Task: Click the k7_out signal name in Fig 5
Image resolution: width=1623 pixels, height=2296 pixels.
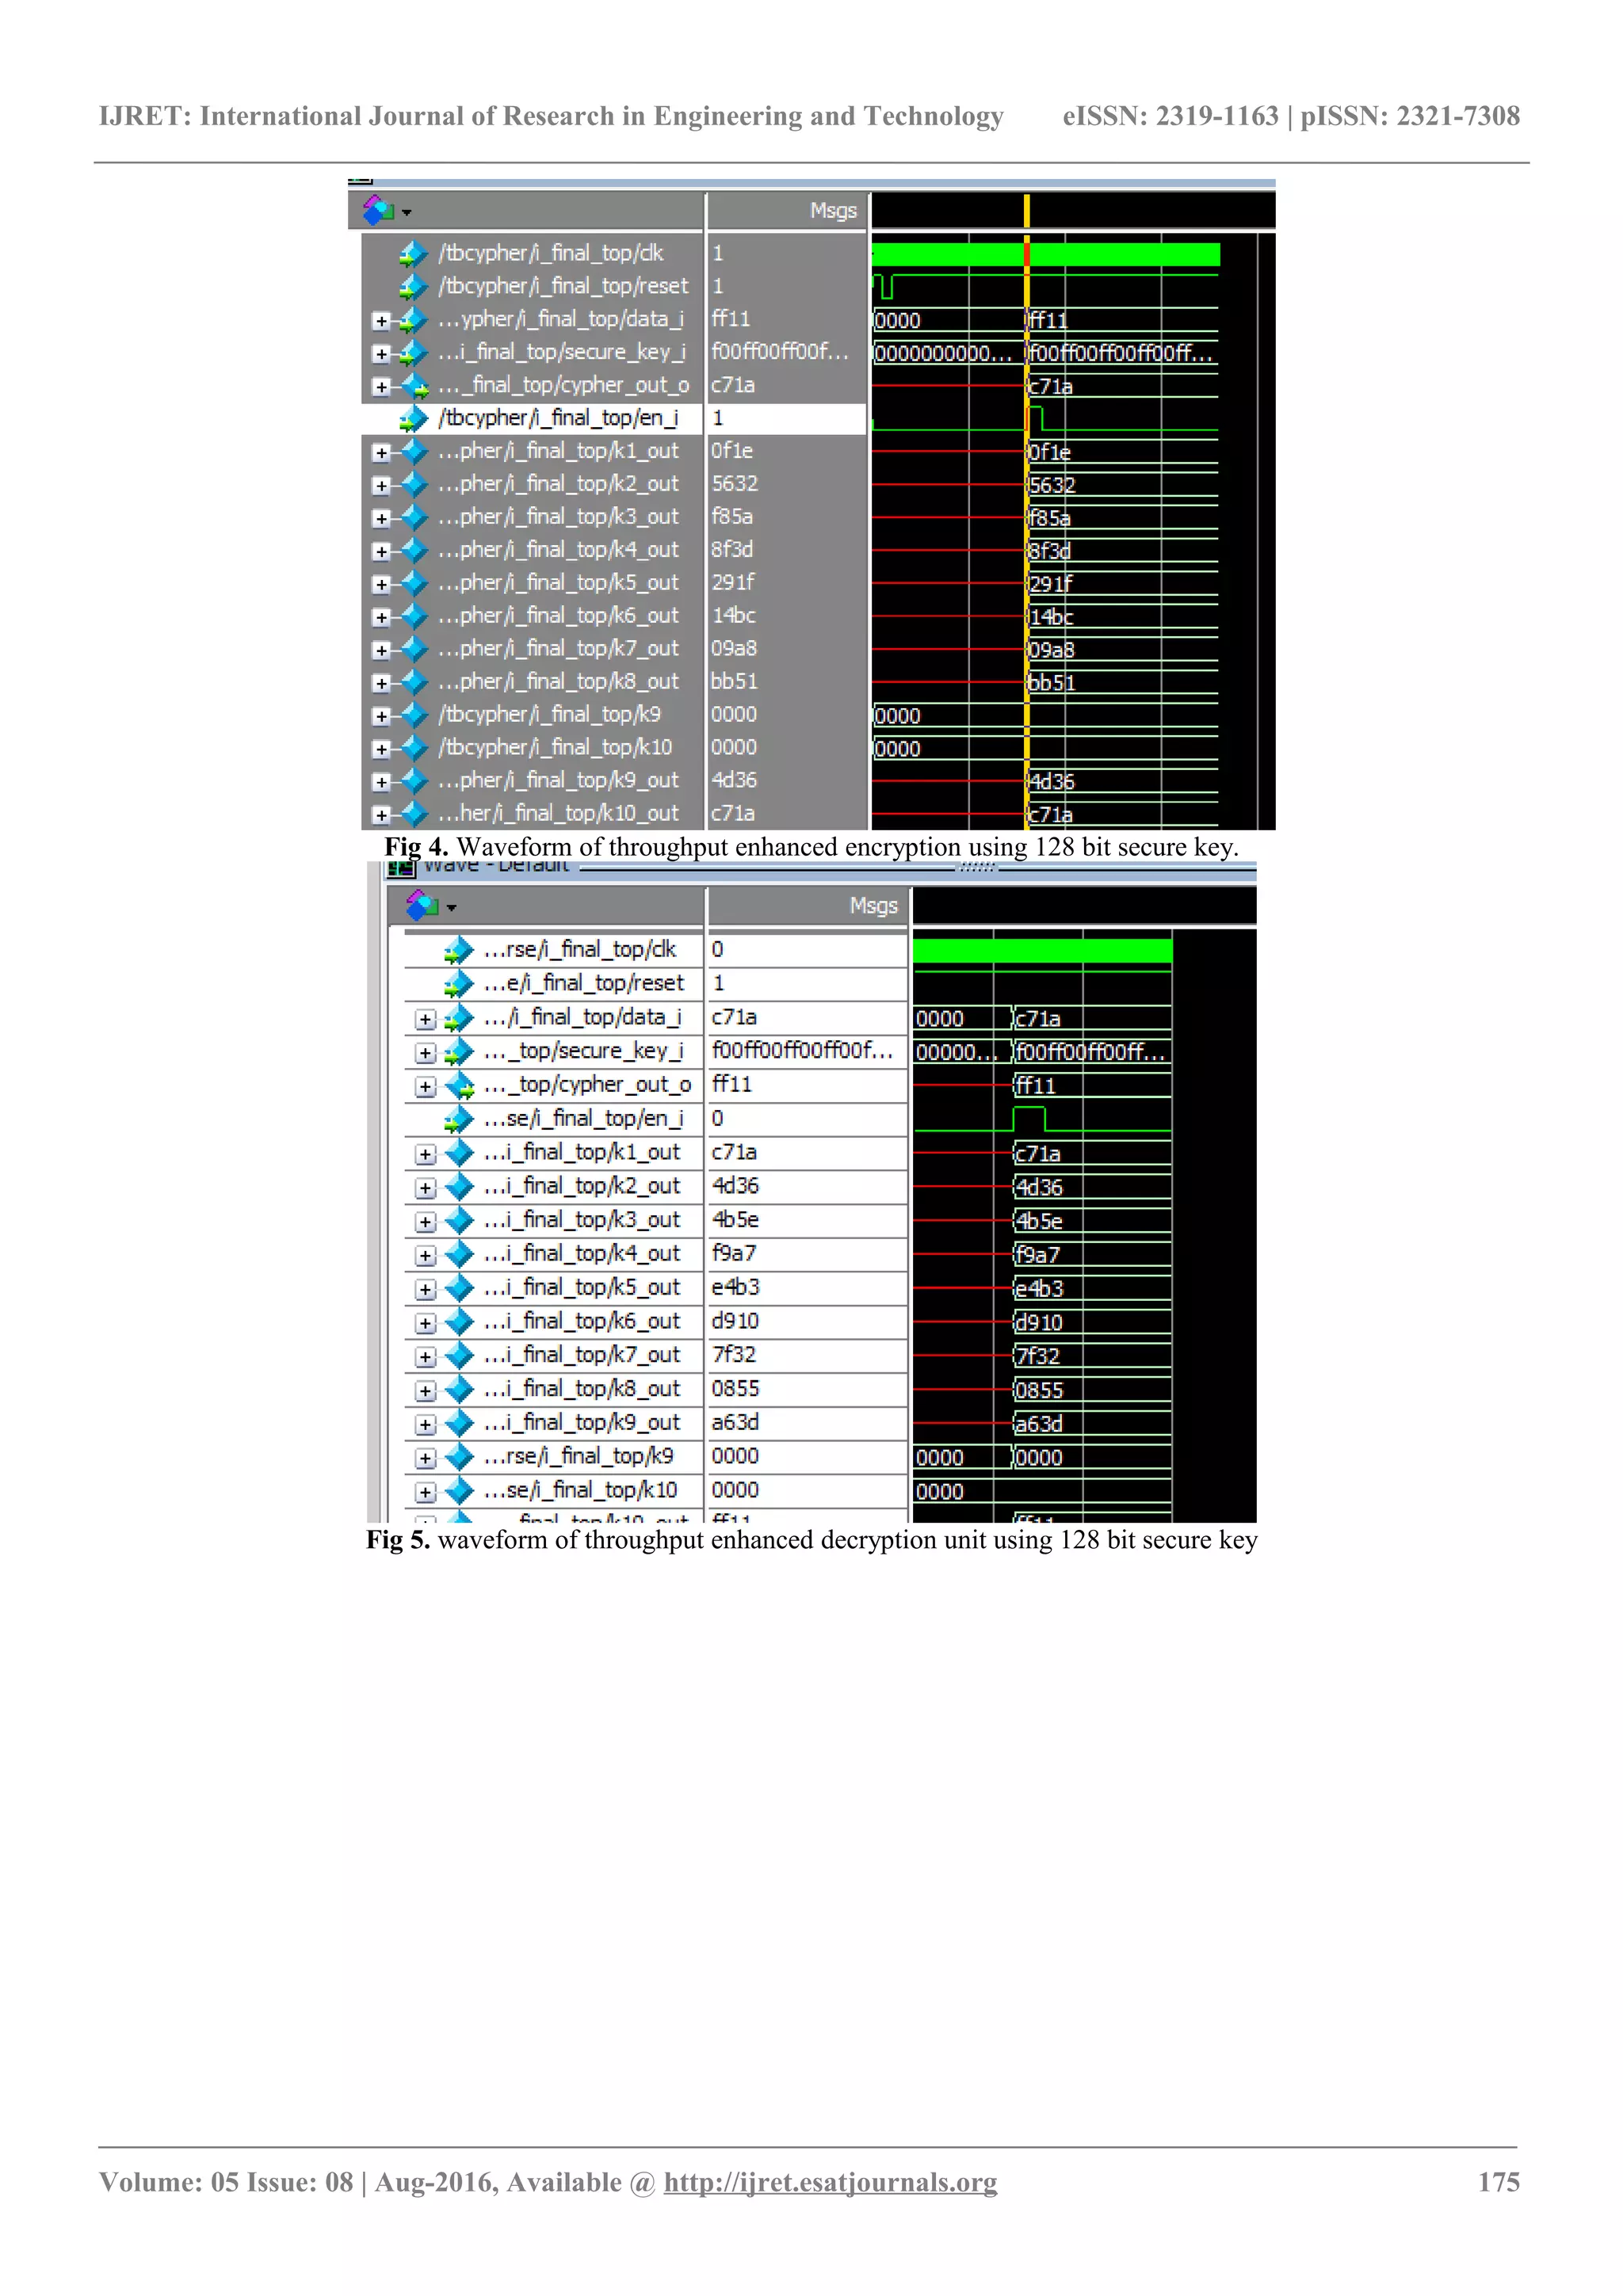Action: (x=582, y=1356)
